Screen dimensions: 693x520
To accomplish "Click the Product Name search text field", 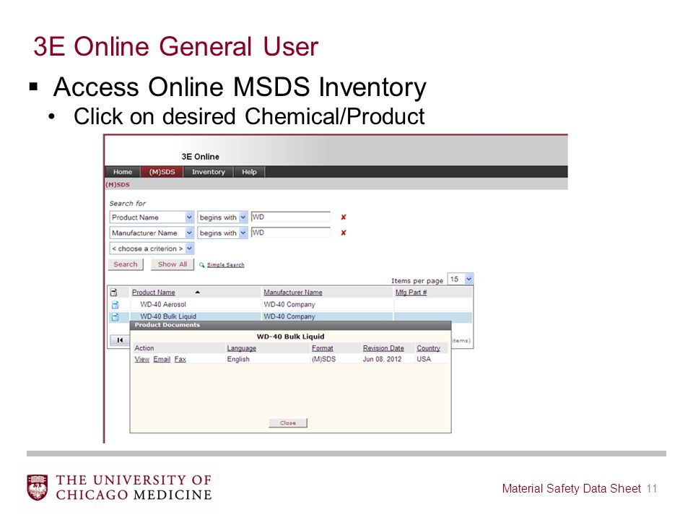I will coord(290,217).
